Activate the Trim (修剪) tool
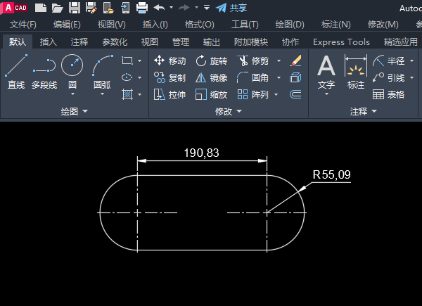Screen dimensions: 422x306 [x=253, y=60]
